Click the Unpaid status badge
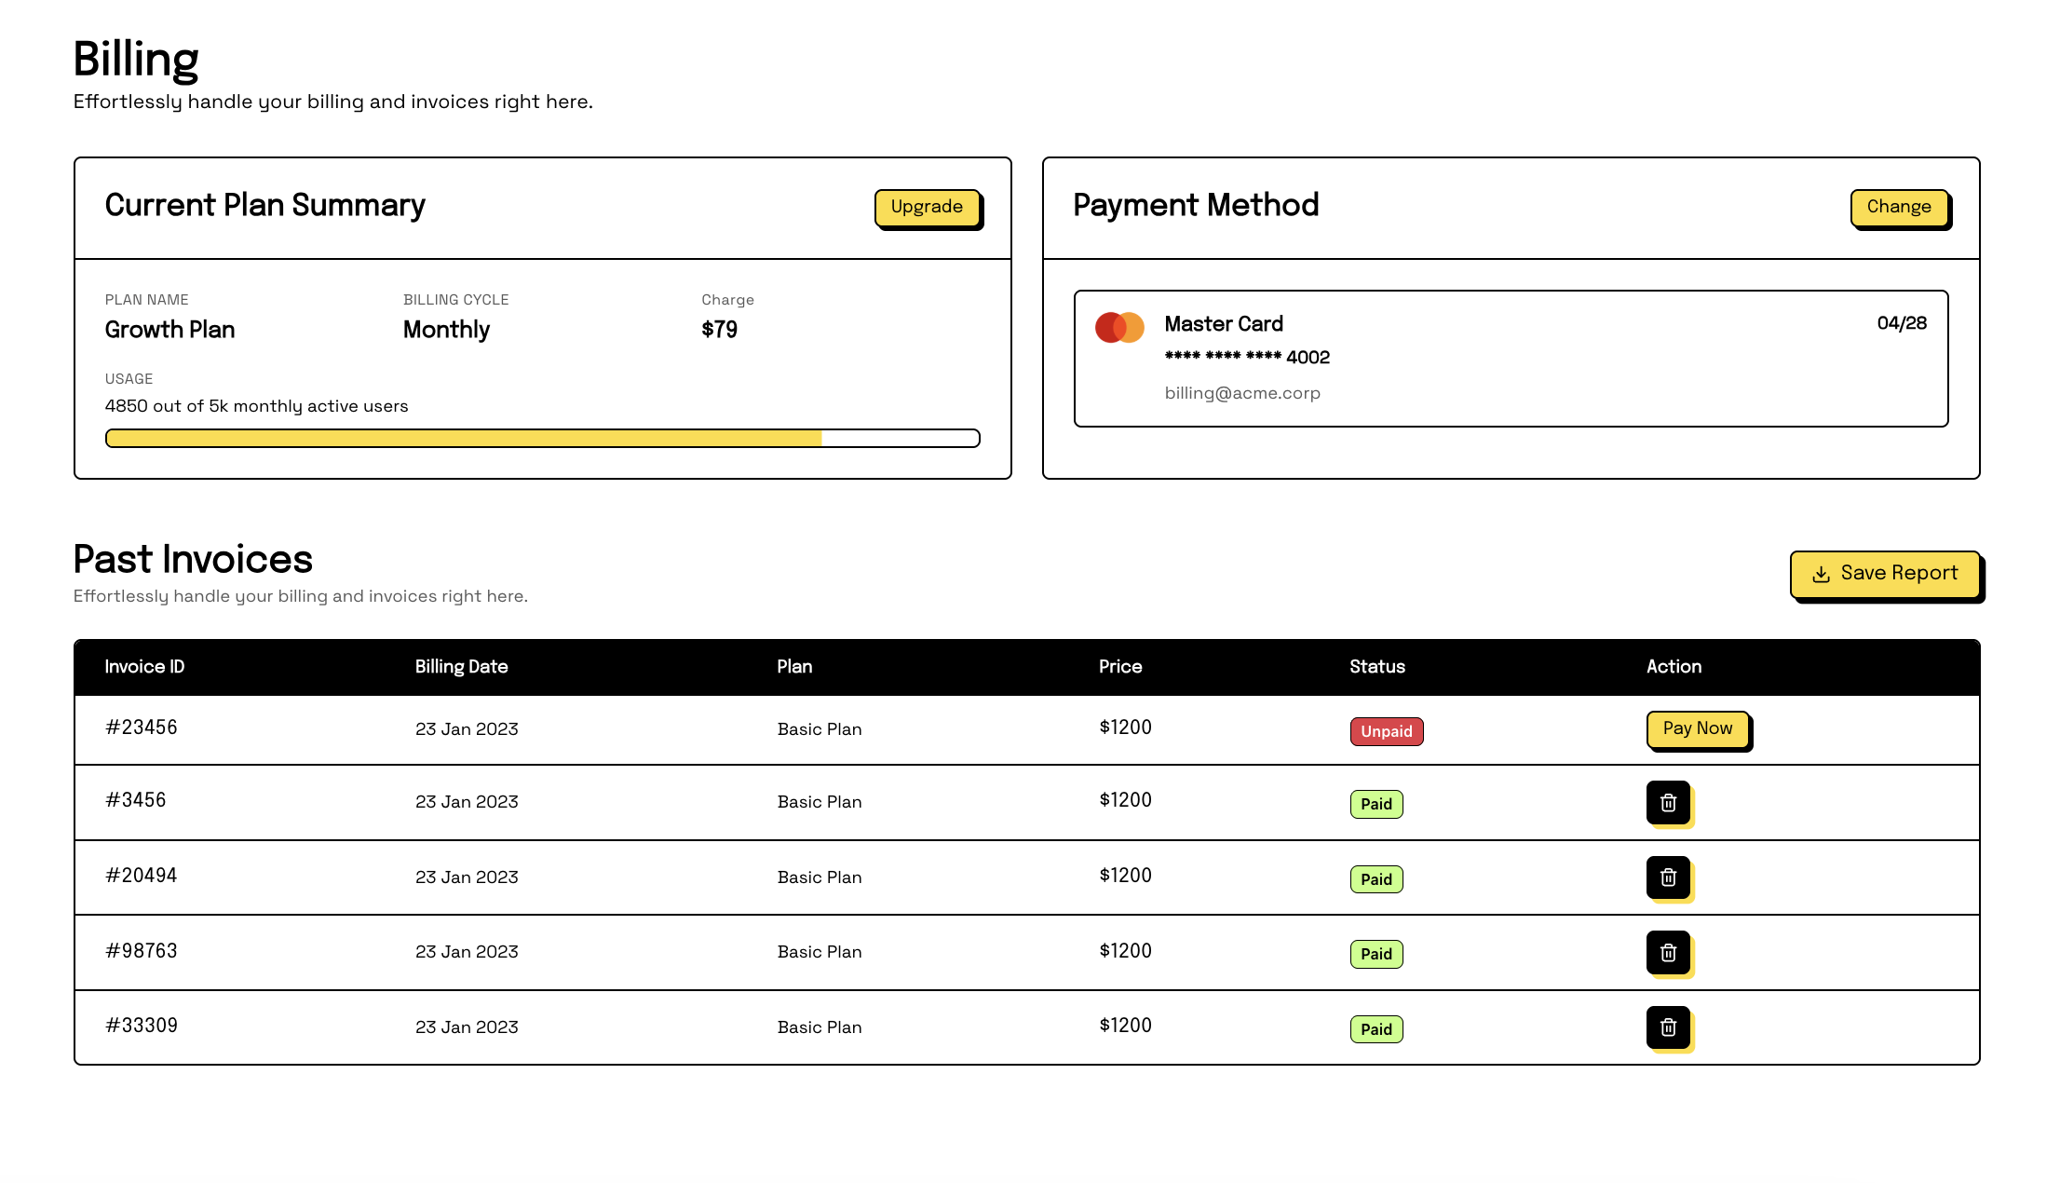 [x=1386, y=731]
